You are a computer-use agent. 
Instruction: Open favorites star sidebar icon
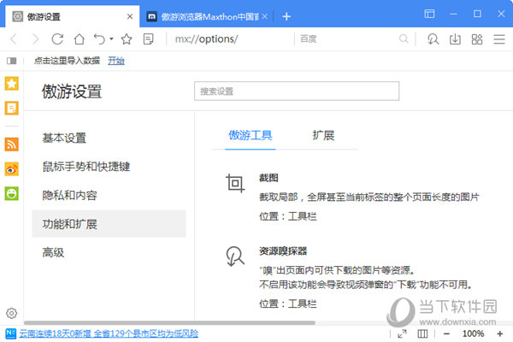(x=11, y=84)
